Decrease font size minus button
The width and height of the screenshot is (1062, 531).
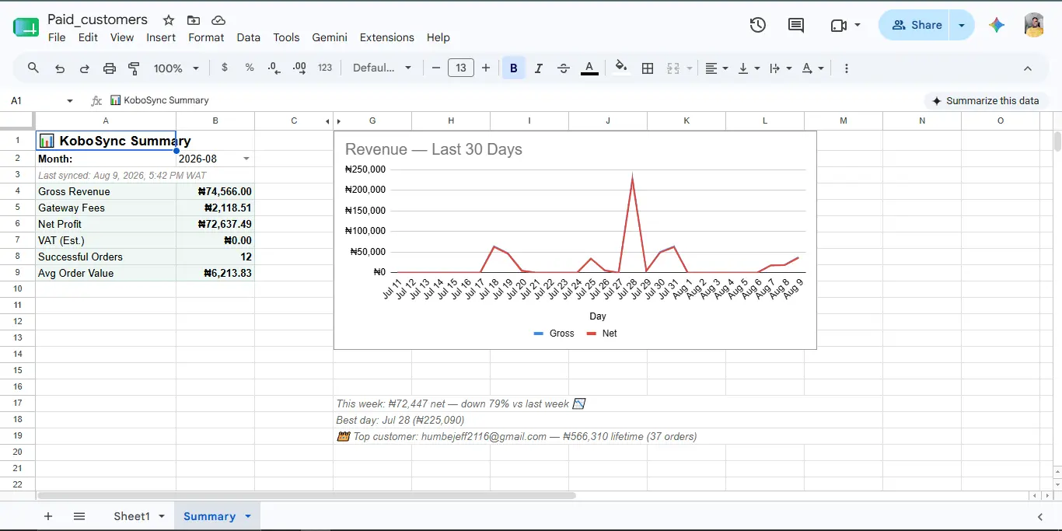[x=436, y=68]
